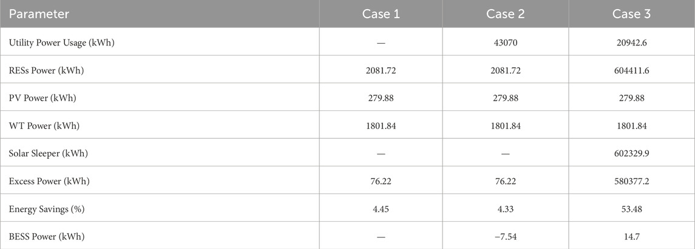Click the Energy Savings (%) row label

[x=47, y=209]
